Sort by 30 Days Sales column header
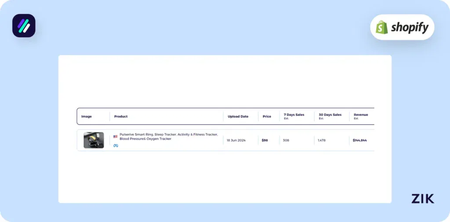The height and width of the screenshot is (222, 450). pyautogui.click(x=330, y=115)
